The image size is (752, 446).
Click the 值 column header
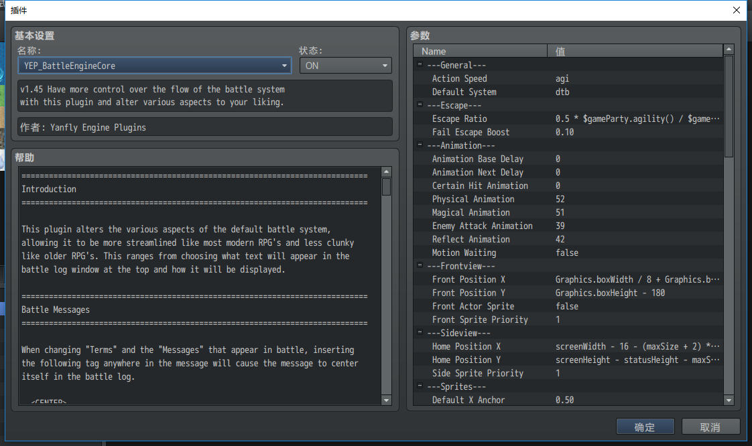(x=635, y=51)
